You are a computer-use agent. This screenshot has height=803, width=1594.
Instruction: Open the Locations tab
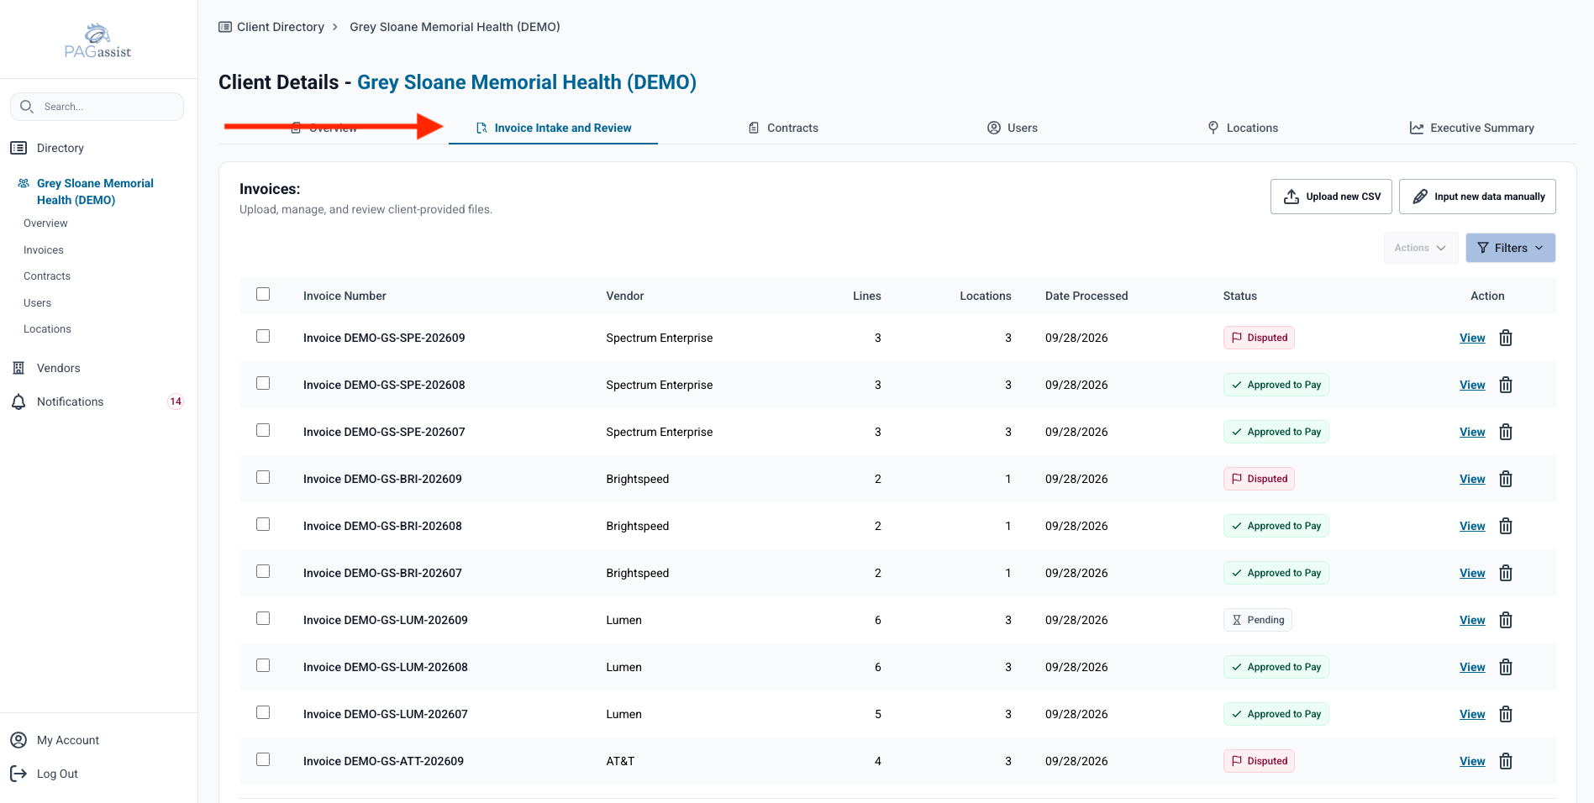pyautogui.click(x=1243, y=128)
